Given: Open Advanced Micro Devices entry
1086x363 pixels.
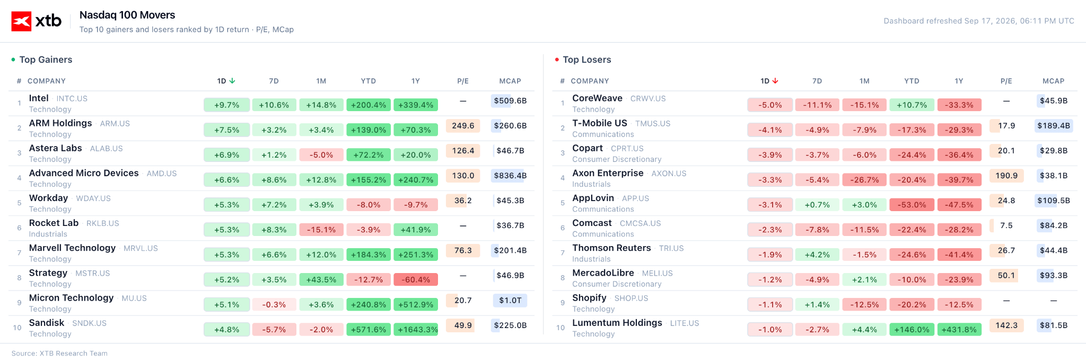Looking at the screenshot, I should click(84, 173).
